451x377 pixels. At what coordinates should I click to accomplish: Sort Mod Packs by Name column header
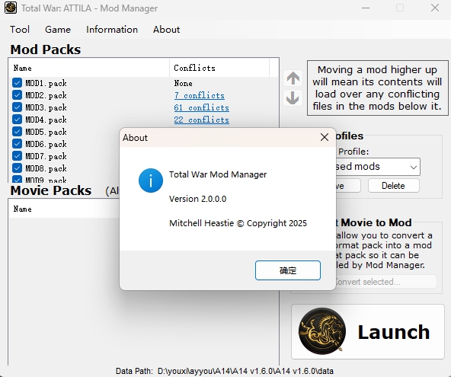click(89, 68)
